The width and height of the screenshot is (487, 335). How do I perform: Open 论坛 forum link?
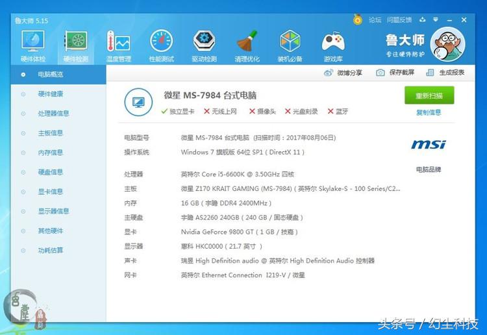tap(375, 20)
